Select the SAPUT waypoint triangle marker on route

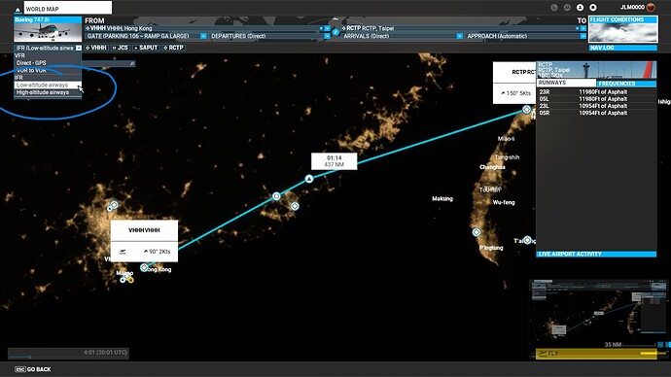click(309, 179)
